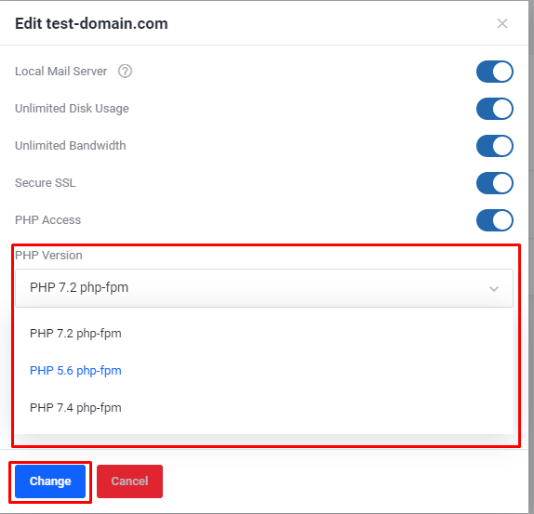Toggle the Secure SSL switch
The height and width of the screenshot is (514, 534).
(x=495, y=183)
